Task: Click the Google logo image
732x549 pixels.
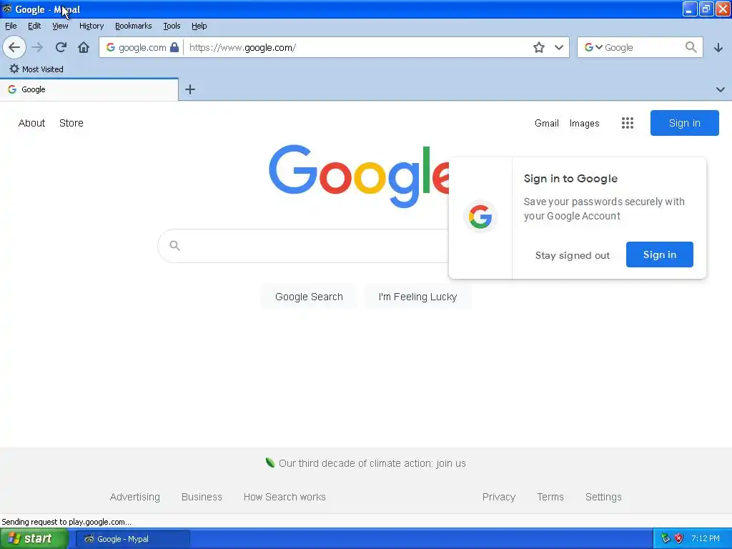Action: [x=359, y=176]
